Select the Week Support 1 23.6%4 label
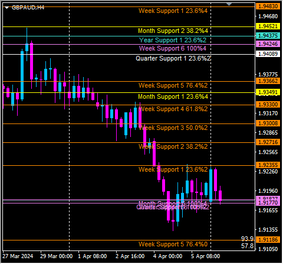Screen dimensions: 283x264 [x=173, y=11]
